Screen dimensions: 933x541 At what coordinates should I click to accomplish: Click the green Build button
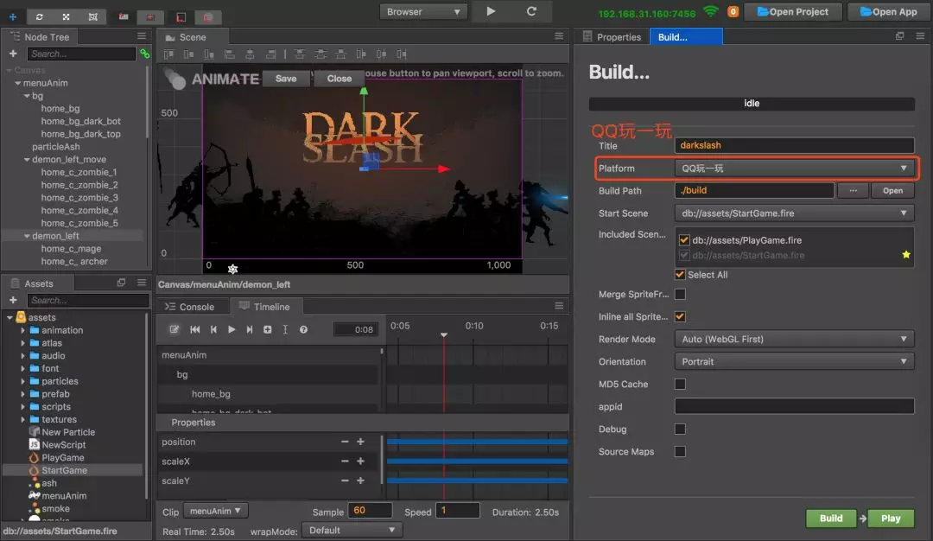(x=830, y=519)
